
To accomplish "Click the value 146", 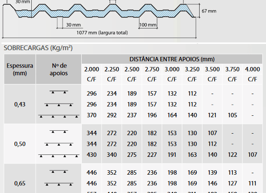I will 213,183.
